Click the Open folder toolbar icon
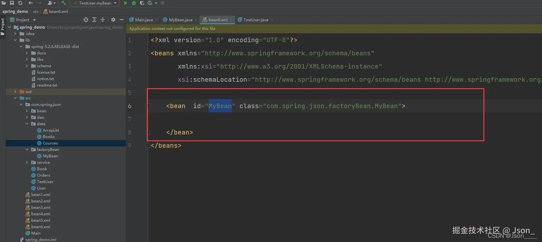The height and width of the screenshot is (242, 542). [x=4, y=3]
